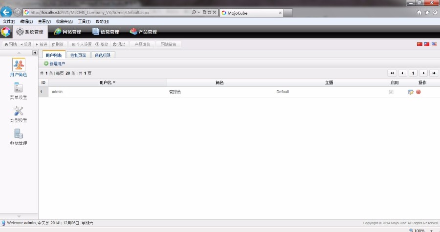
Task: Switch language with the China flag
Action: point(419,44)
